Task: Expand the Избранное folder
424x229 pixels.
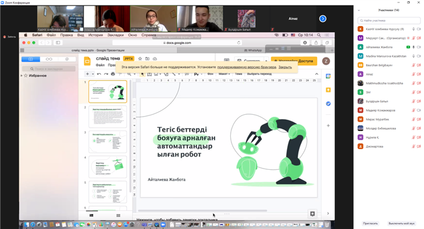Action: coord(22,76)
